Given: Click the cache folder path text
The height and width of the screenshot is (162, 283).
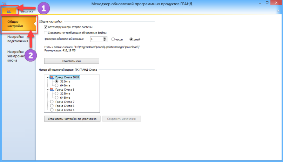Looking at the screenshot, I should coord(92,47).
